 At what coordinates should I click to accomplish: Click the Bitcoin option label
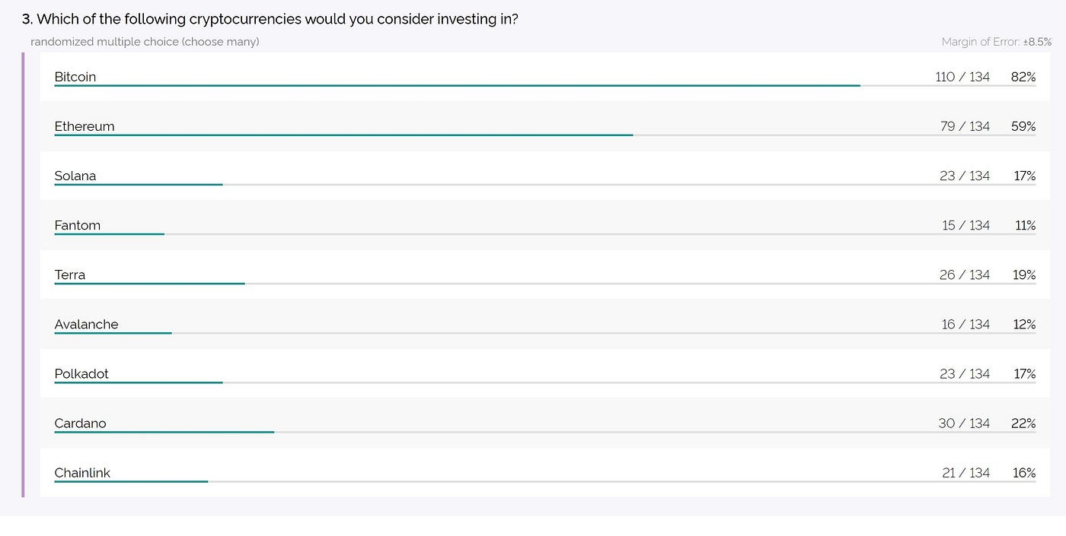(x=75, y=77)
